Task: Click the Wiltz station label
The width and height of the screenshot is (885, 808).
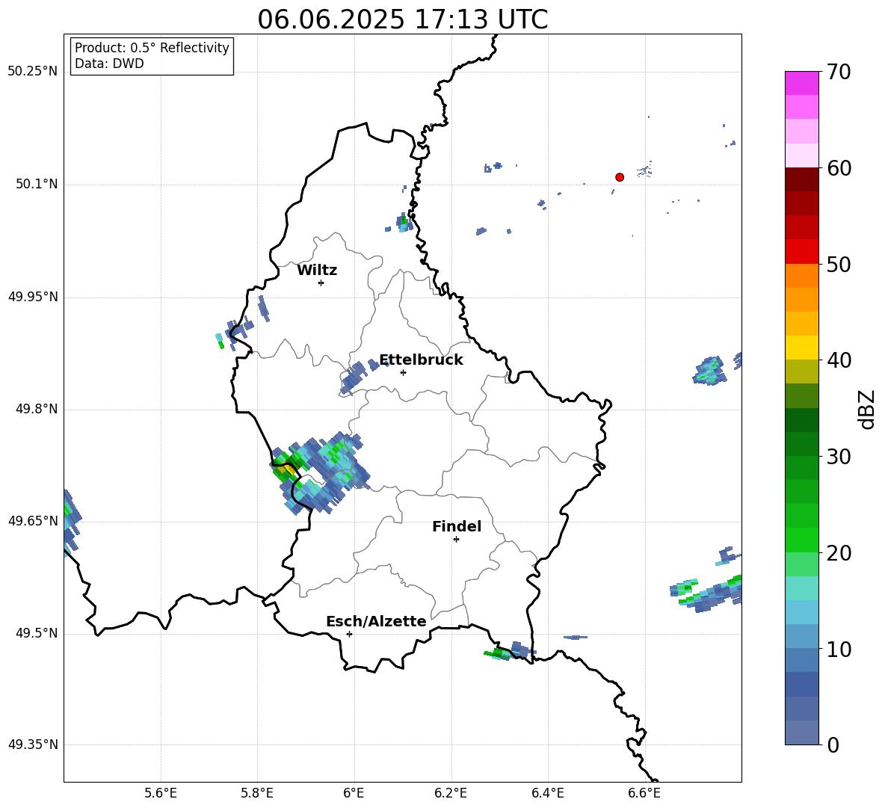Action: pyautogui.click(x=317, y=271)
